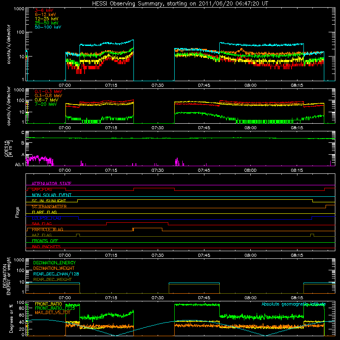Click the Flags panel axis label
This screenshot has width=340, height=340.
[17, 212]
